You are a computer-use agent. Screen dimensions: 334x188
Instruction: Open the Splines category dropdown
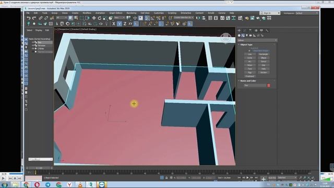pyautogui.click(x=257, y=40)
